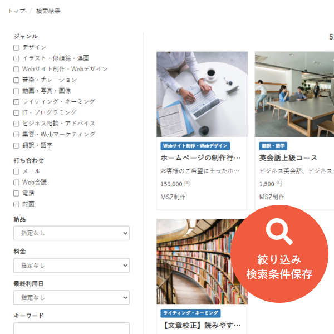Screen dimensions: 334x334
Task: Tick the Web会議 meeting checkbox
Action: (16, 183)
